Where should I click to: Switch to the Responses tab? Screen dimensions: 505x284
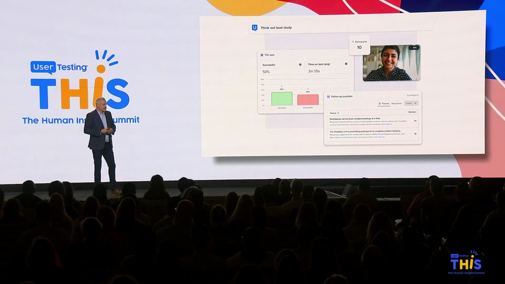click(x=397, y=104)
